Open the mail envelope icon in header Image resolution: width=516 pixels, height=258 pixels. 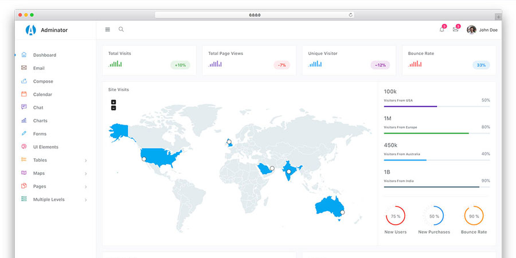[x=455, y=29]
